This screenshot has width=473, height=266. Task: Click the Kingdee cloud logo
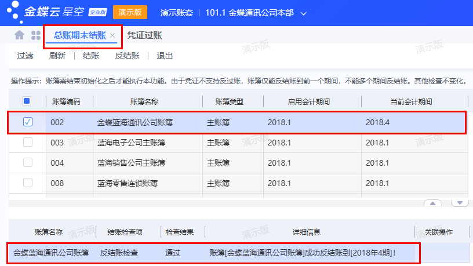pos(56,12)
